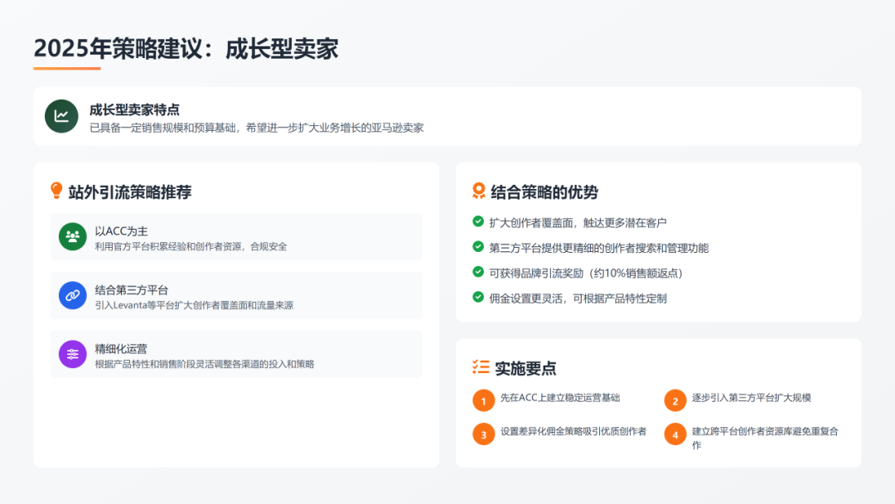Click the 结合第三方平台 card title
The image size is (895, 504).
(x=131, y=290)
